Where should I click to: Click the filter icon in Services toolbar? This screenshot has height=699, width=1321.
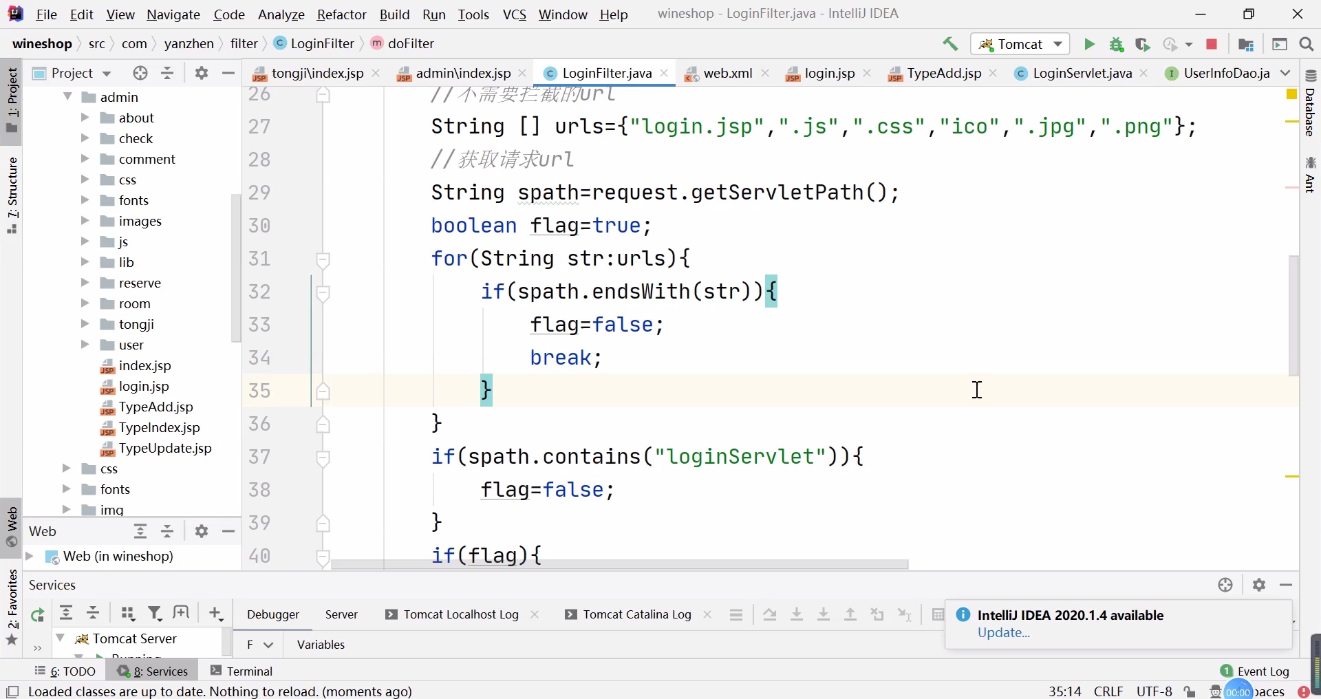coord(155,613)
